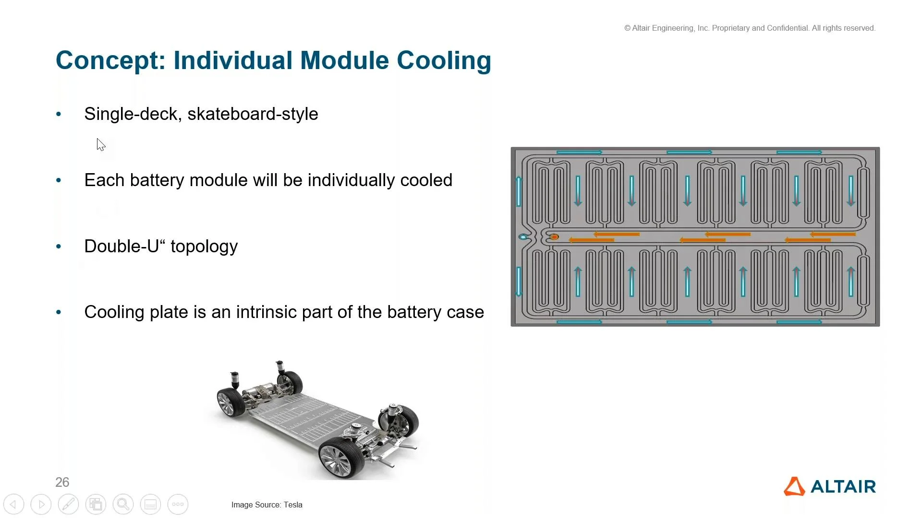Screen dimensions: 922x518
Task: Click the slide title 'Concept: Individual Module Cooling'
Action: coord(273,60)
